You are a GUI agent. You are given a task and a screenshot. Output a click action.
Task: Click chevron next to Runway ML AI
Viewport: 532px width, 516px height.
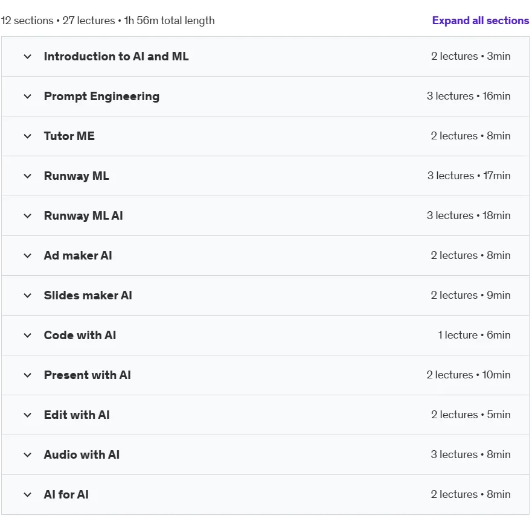tap(28, 216)
